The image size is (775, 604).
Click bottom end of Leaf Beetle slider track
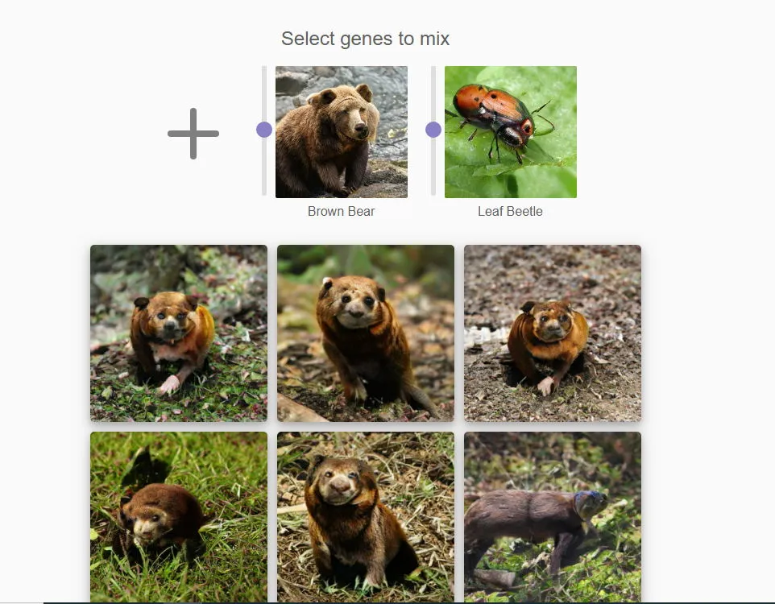(433, 193)
